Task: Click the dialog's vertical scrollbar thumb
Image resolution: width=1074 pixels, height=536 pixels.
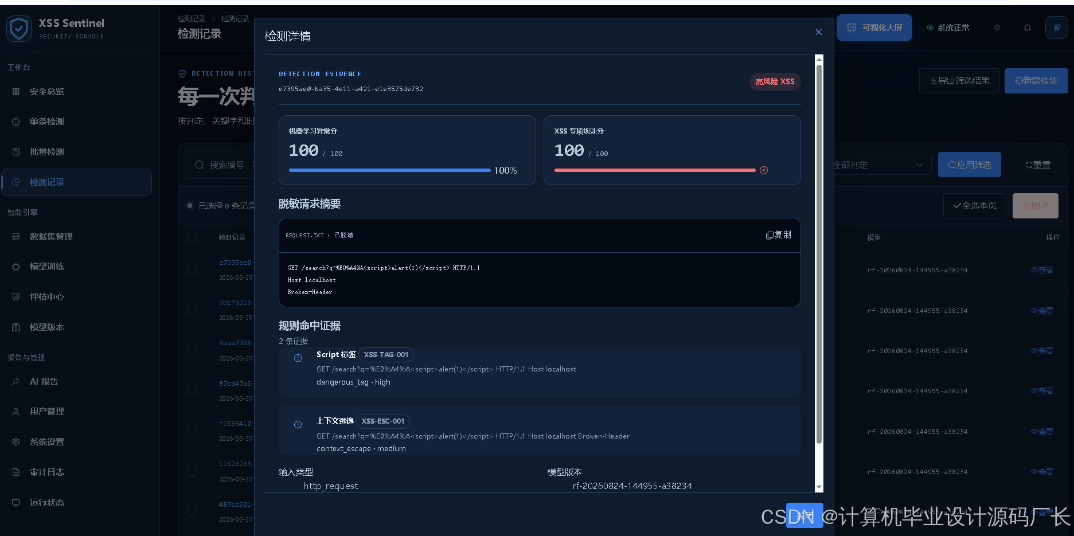Action: tap(819, 254)
